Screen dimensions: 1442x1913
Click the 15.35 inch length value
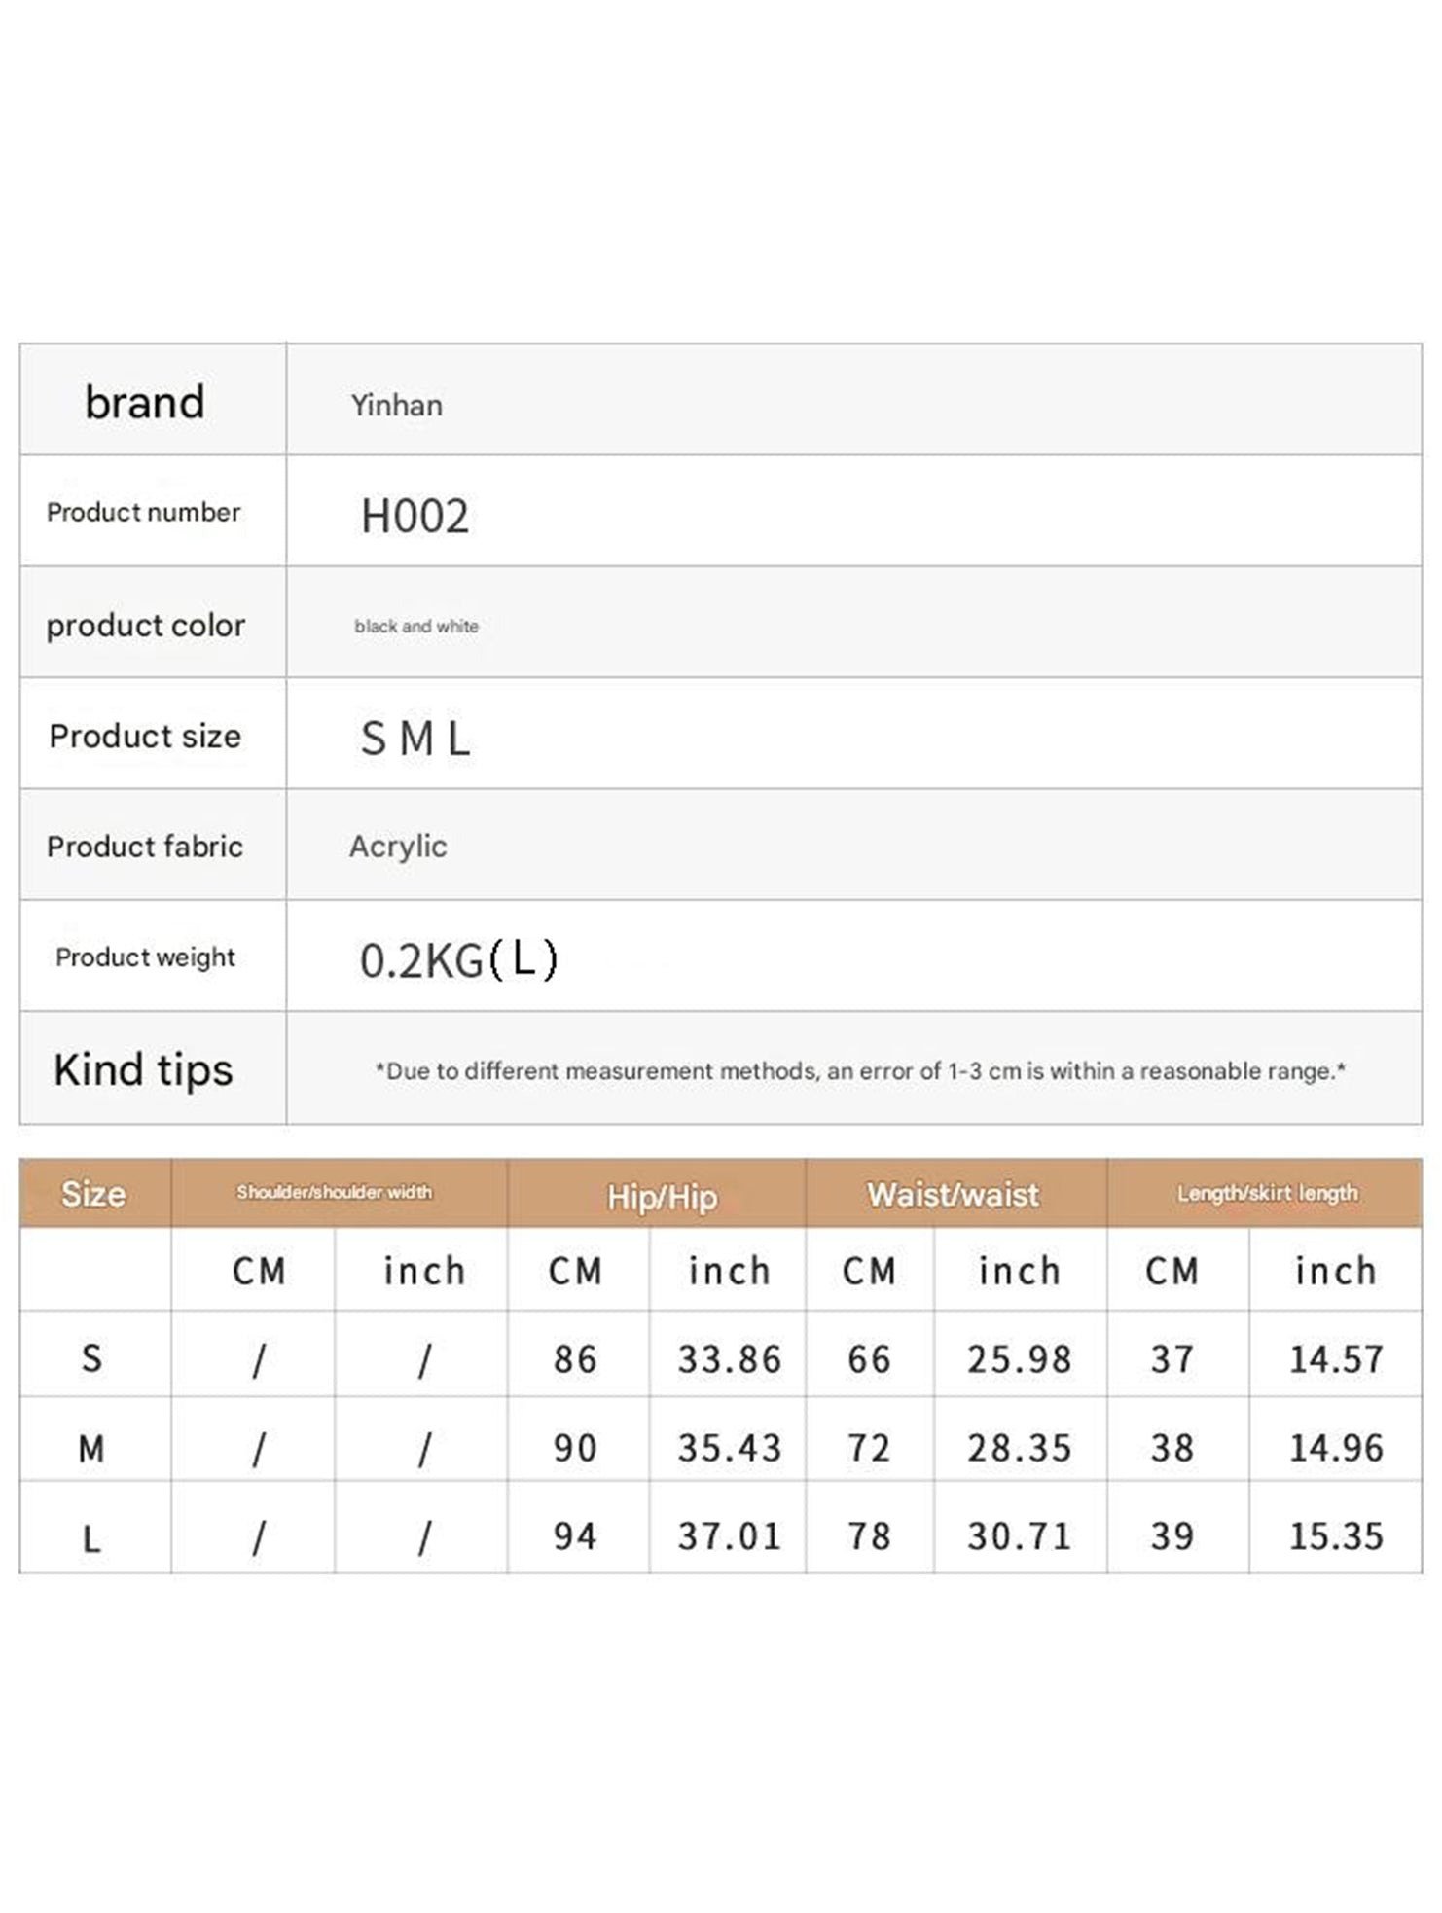click(1336, 1536)
